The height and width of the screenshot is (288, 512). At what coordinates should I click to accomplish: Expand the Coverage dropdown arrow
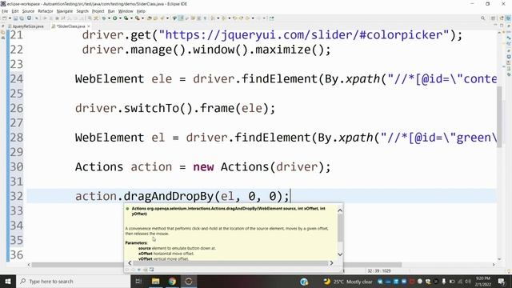[x=131, y=18]
